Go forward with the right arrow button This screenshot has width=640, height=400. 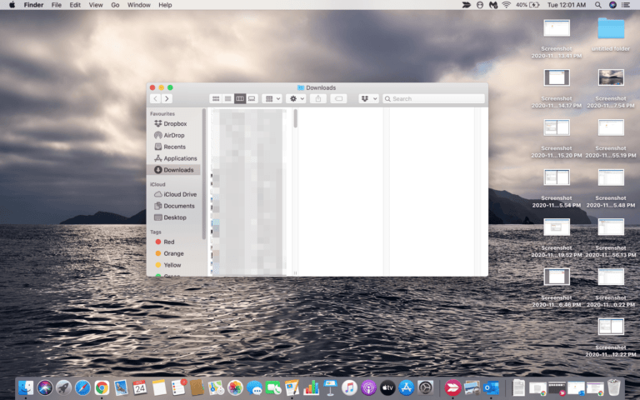tap(167, 98)
